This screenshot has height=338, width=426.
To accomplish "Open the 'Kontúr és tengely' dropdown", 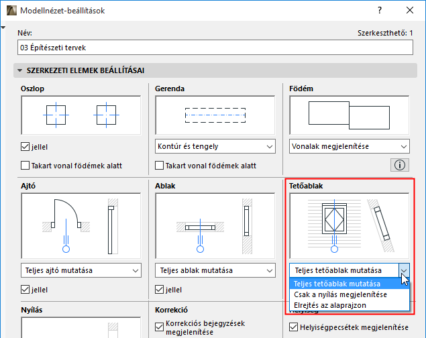I will click(215, 146).
